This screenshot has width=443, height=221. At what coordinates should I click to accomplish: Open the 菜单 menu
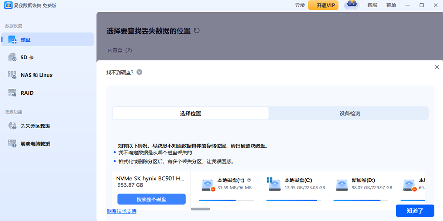pyautogui.click(x=391, y=5)
